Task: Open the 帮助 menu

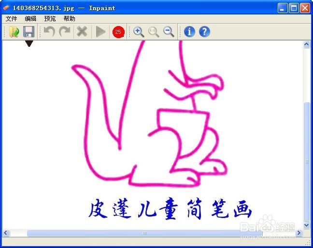Action: [x=69, y=19]
